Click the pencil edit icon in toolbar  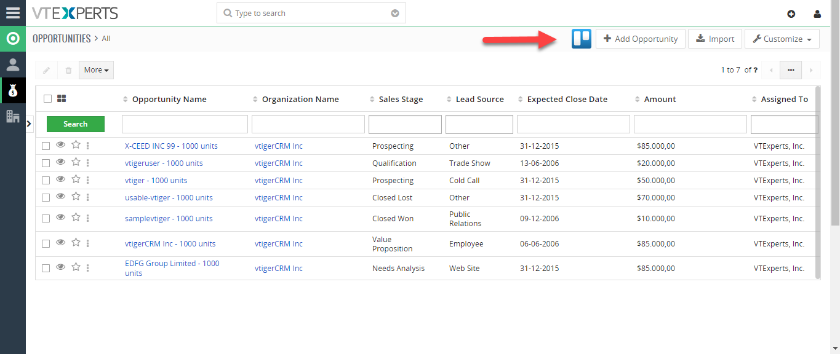pos(46,70)
